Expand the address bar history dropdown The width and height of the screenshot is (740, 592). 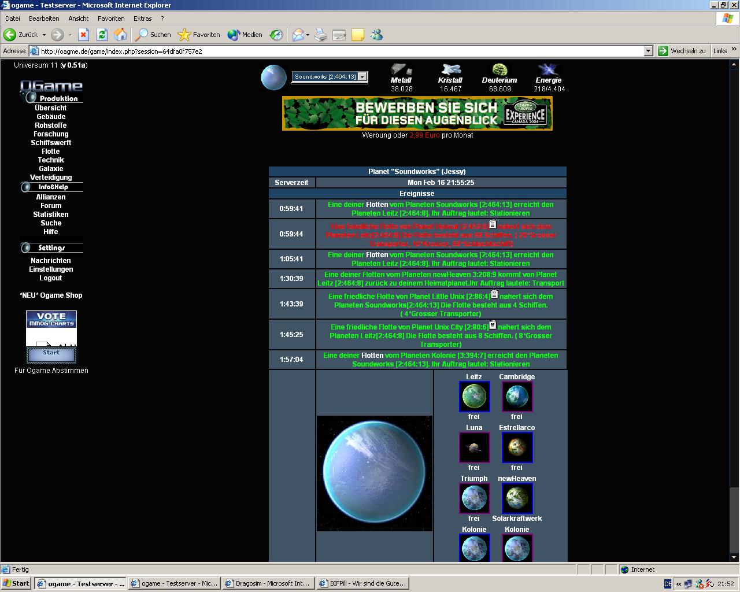[x=648, y=51]
